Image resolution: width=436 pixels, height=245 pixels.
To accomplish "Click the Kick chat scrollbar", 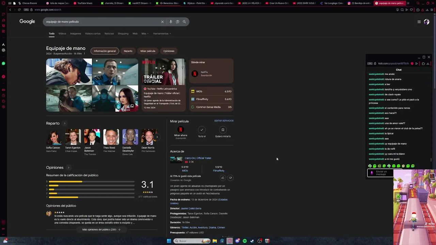I will (431, 159).
